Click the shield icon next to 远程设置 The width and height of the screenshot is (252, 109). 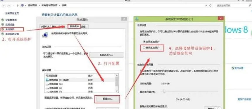[x=3, y=25]
